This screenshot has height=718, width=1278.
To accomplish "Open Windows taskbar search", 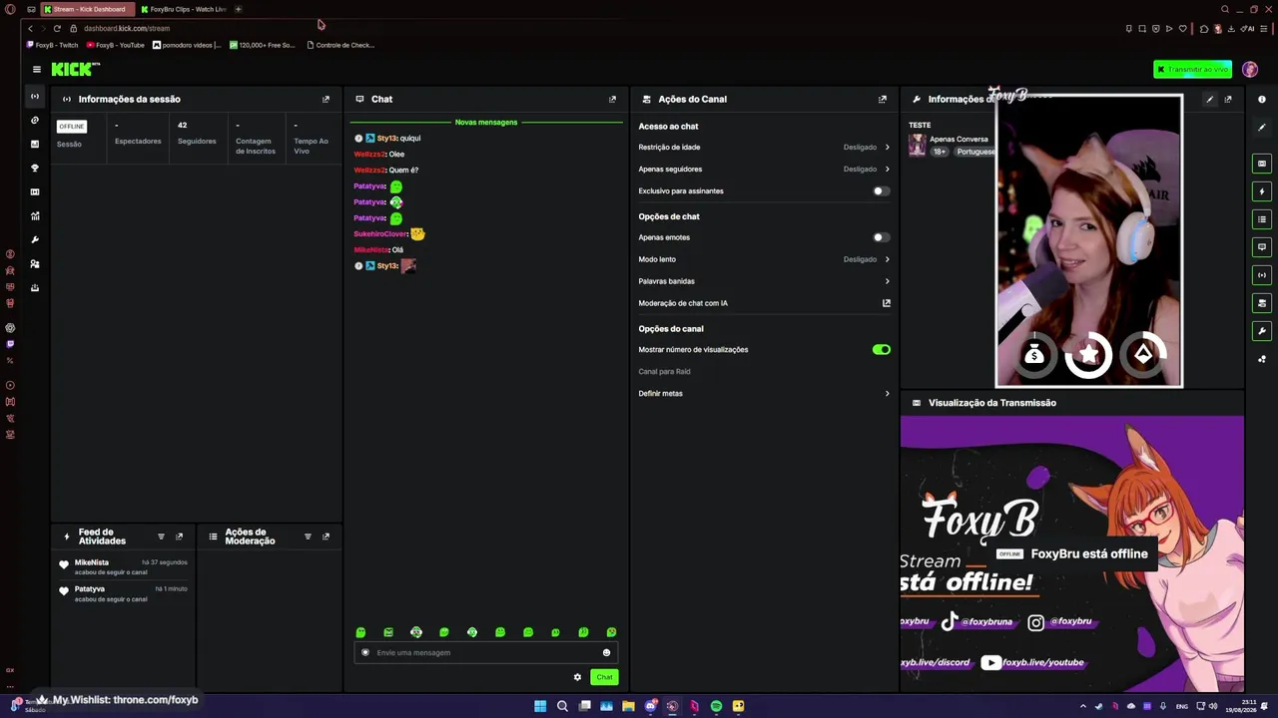I will point(562,706).
